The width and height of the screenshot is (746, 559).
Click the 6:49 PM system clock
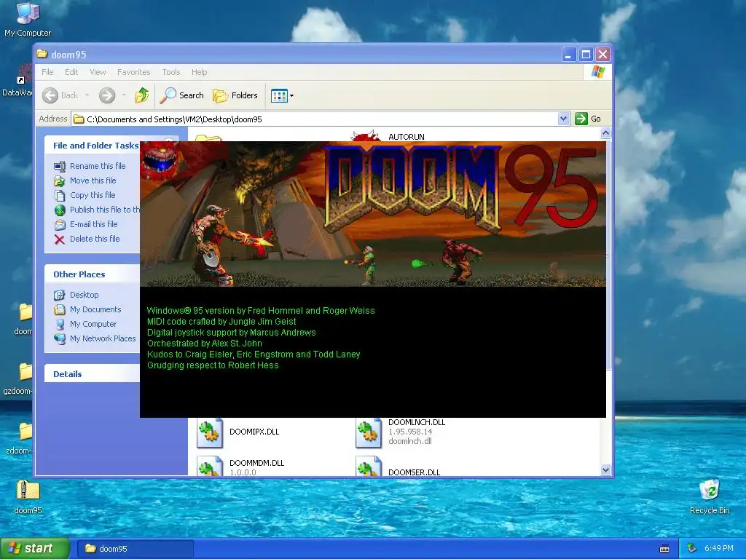click(718, 549)
